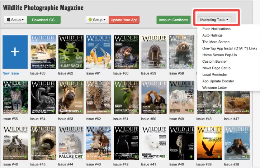Open Issue #40 zebra on black cover
This screenshot has height=168, width=260.
click(182, 143)
